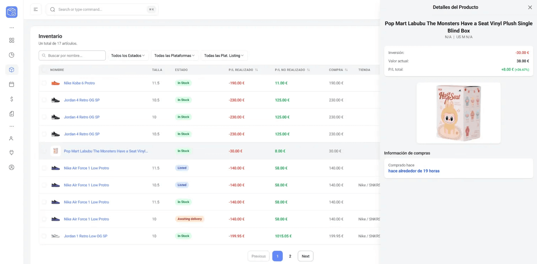
Task: Click the Talla column header
Action: tap(157, 70)
